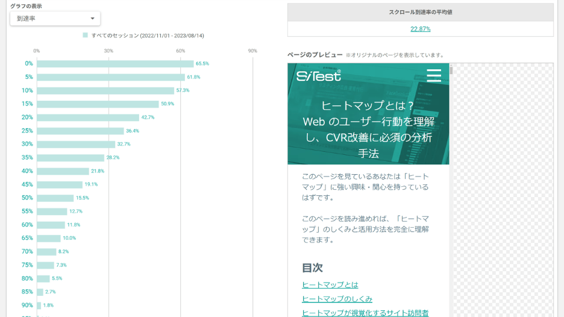Click the ※オリジナルのページを表示しています note

pos(395,55)
